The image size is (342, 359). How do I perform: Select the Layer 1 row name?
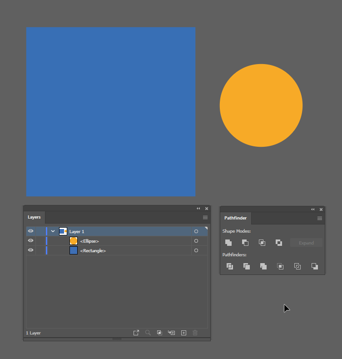(x=77, y=231)
